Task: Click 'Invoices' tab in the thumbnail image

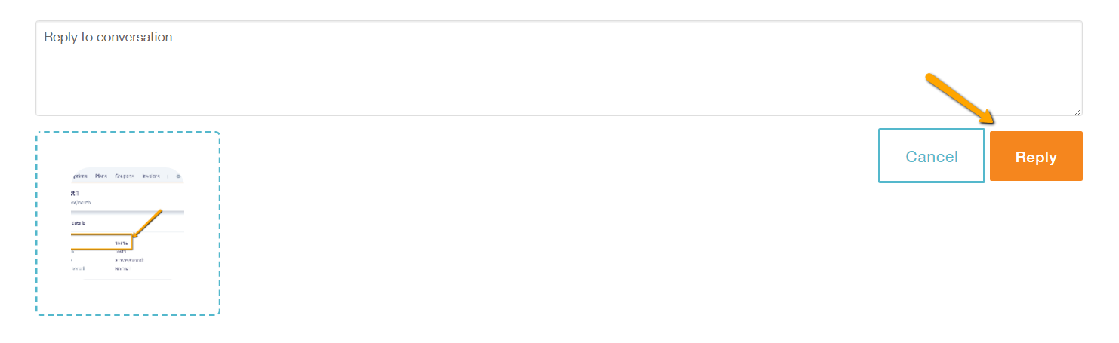Action: click(x=151, y=176)
